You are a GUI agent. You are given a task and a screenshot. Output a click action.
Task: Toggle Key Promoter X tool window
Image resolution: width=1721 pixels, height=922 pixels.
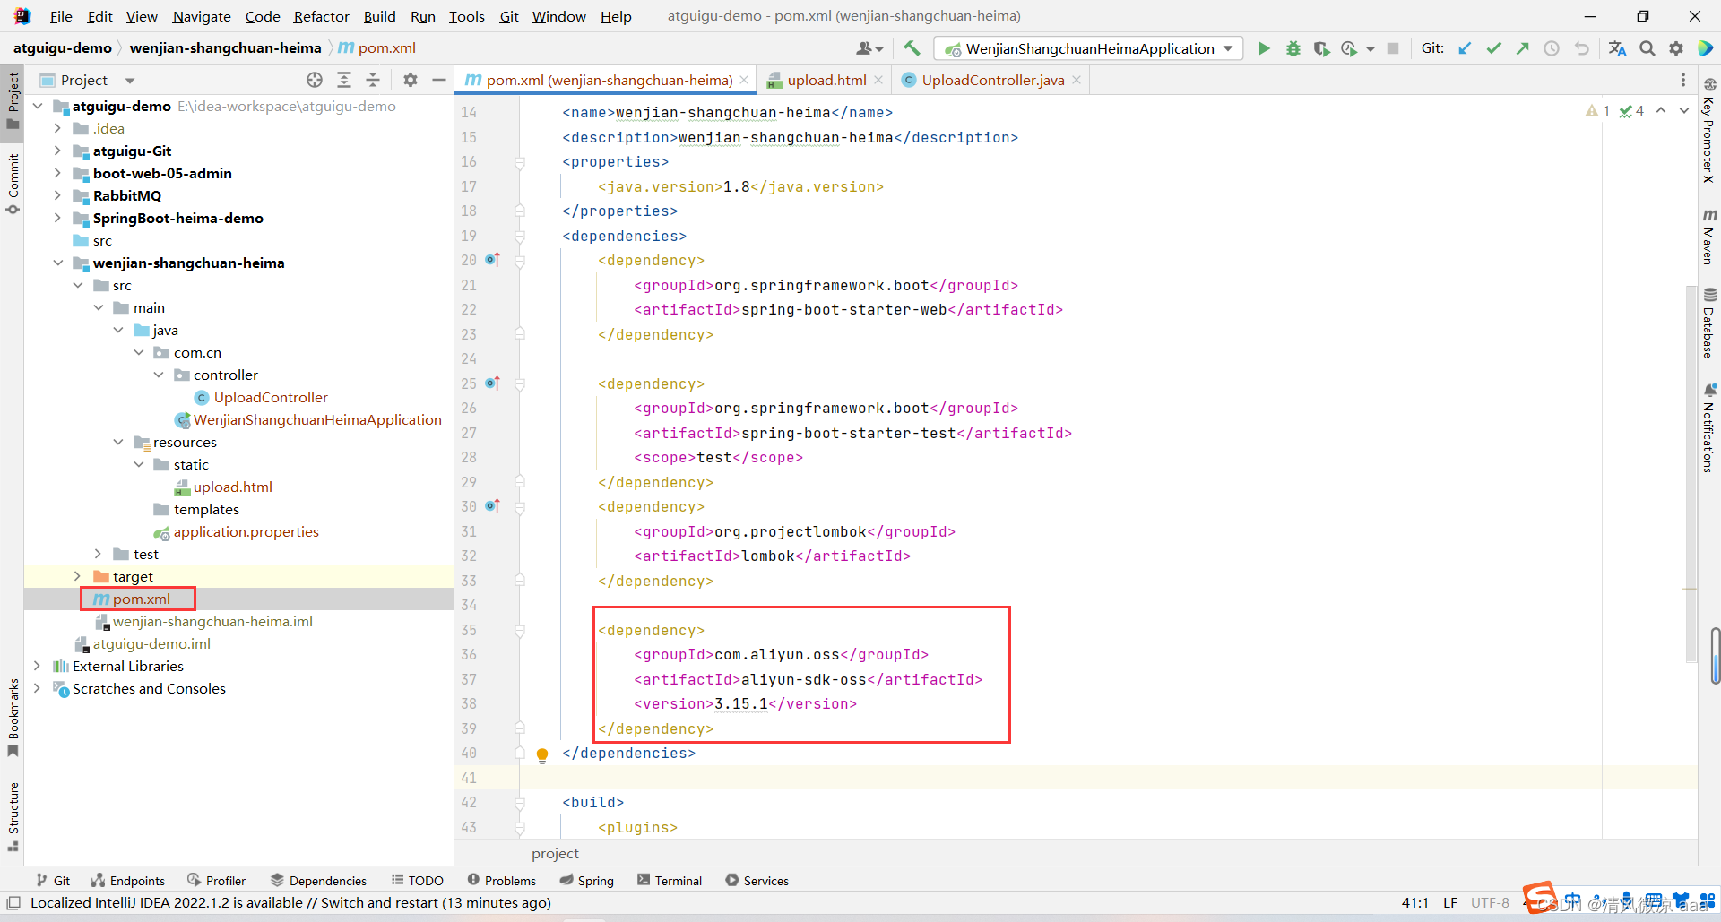[x=1709, y=131]
